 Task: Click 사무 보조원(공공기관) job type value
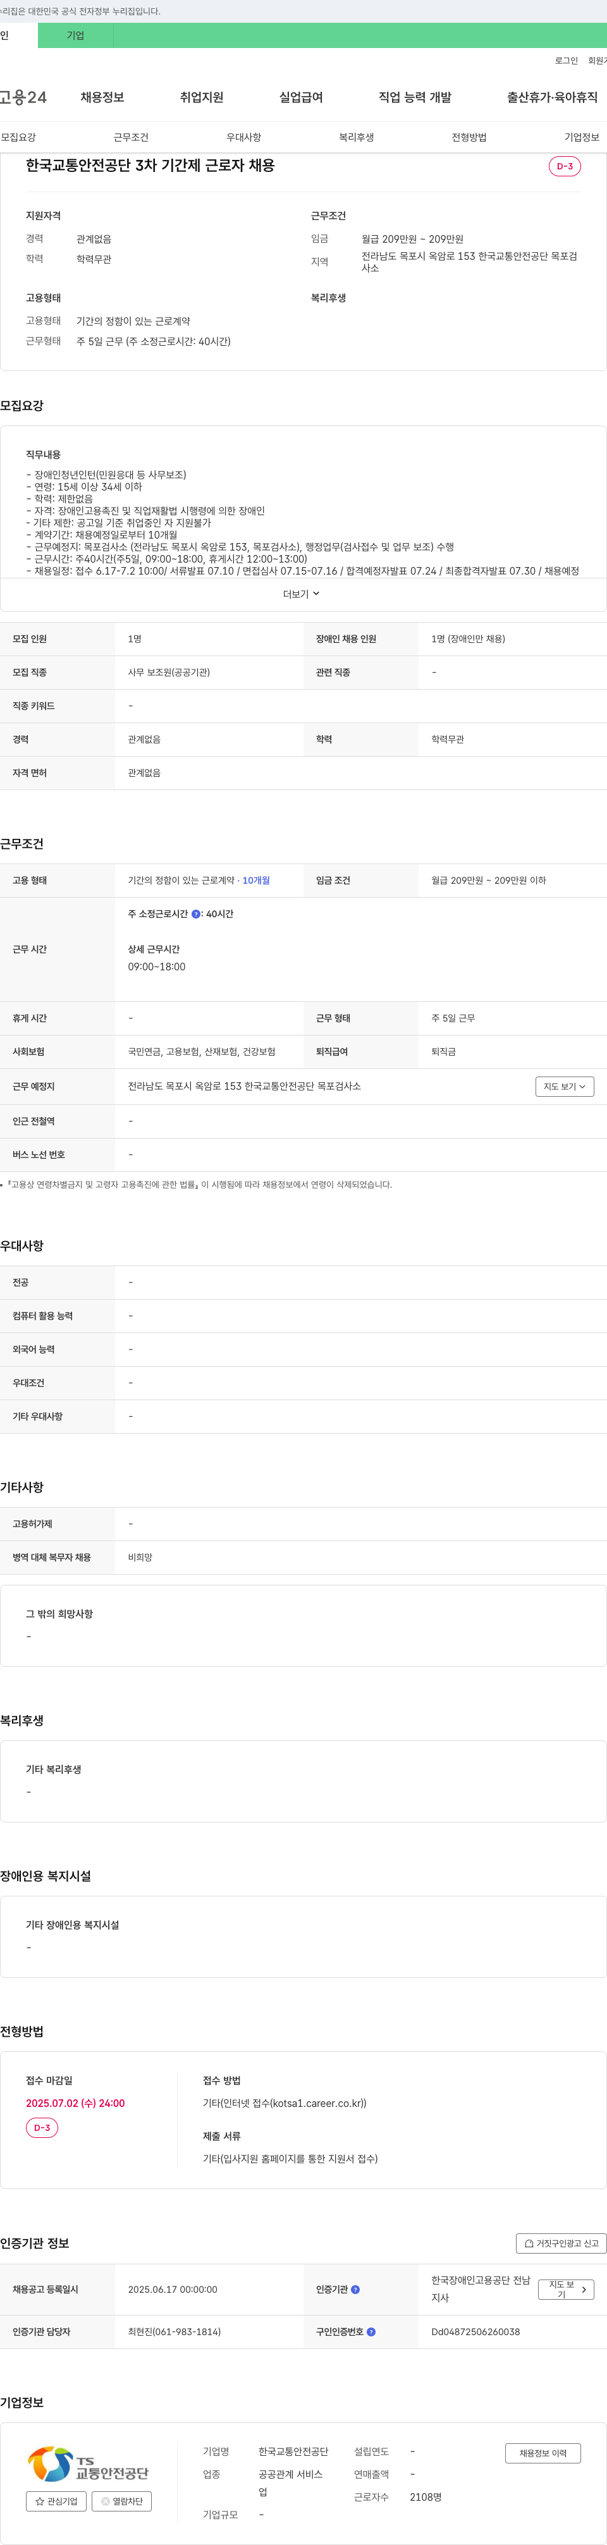[169, 672]
